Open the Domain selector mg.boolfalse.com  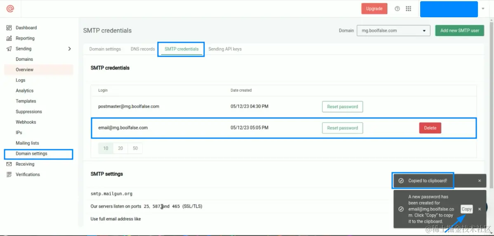tap(393, 30)
